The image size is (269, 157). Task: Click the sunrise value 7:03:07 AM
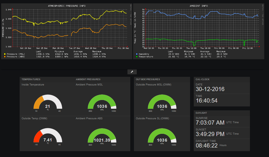pyautogui.click(x=210, y=123)
